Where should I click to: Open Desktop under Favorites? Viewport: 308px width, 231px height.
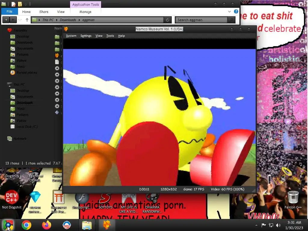(x=23, y=36)
